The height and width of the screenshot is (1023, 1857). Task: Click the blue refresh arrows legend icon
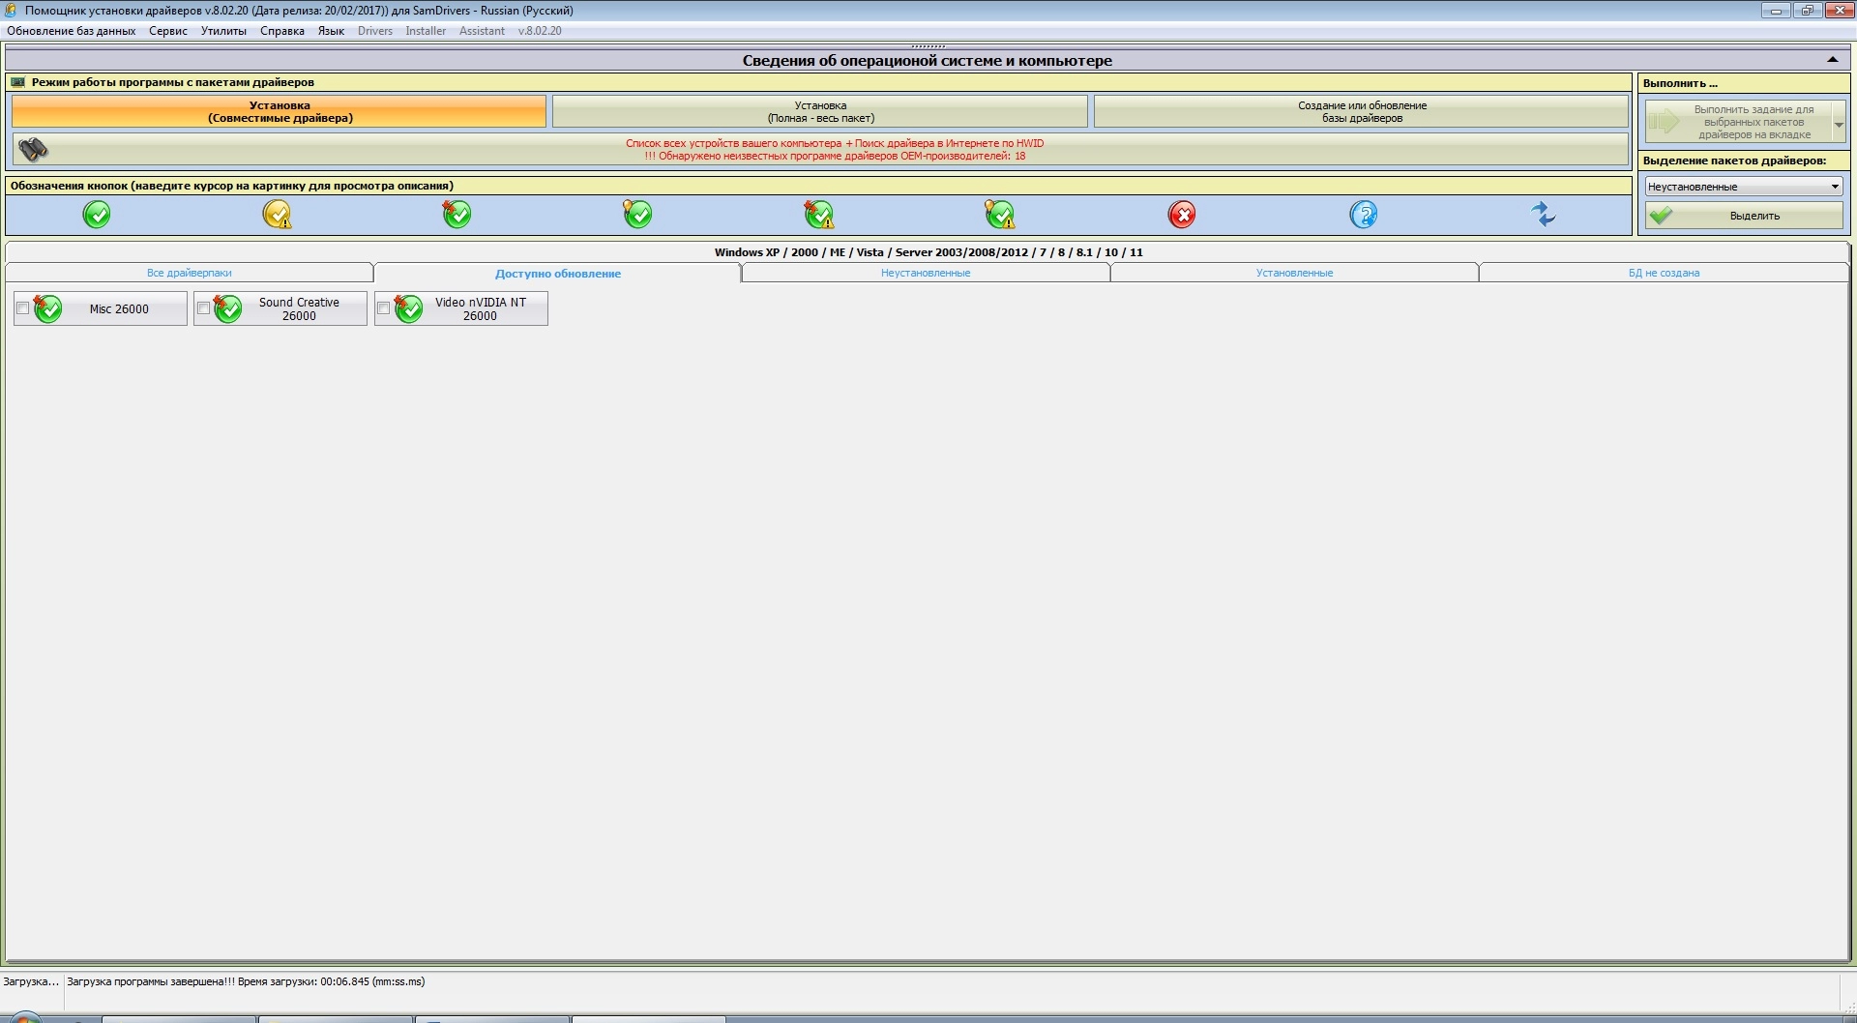click(x=1544, y=214)
